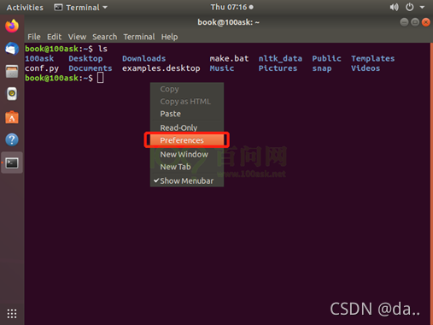
Task: Click the Music directory name
Action: tap(222, 68)
